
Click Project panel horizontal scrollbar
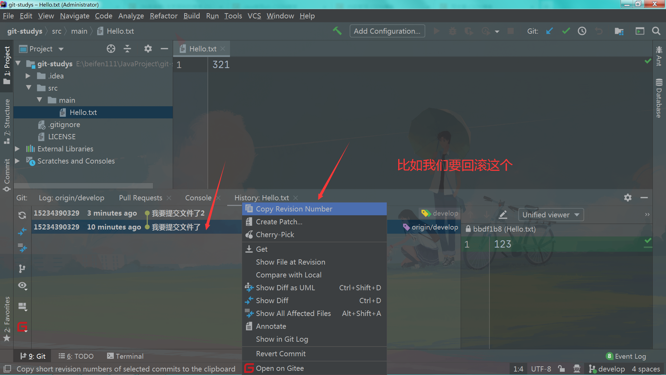[83, 185]
